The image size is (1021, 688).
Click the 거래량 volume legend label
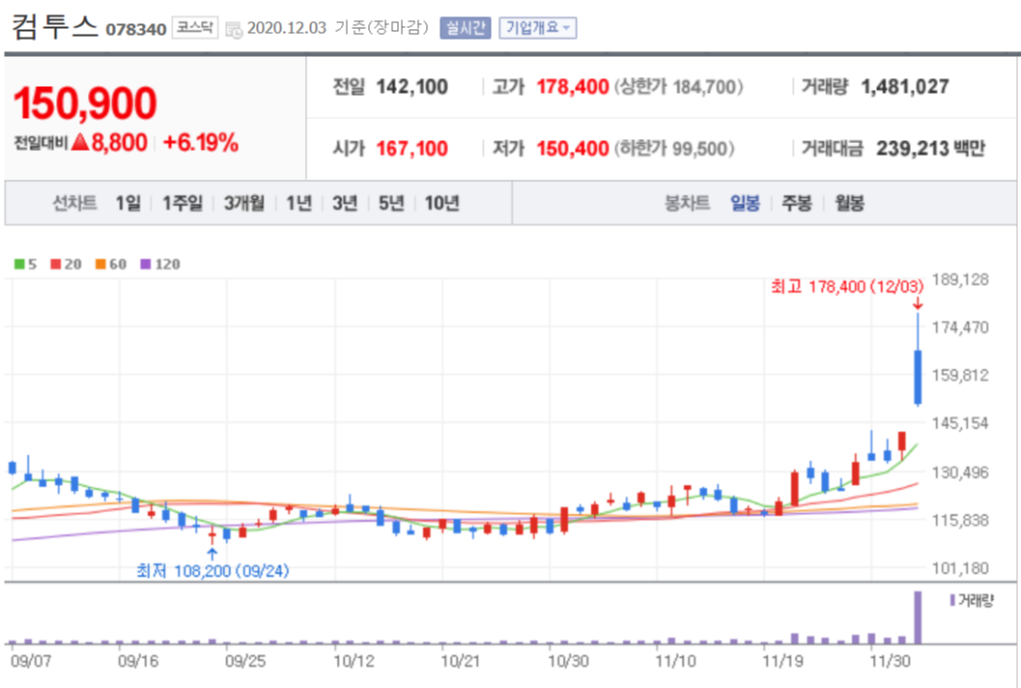(x=975, y=600)
